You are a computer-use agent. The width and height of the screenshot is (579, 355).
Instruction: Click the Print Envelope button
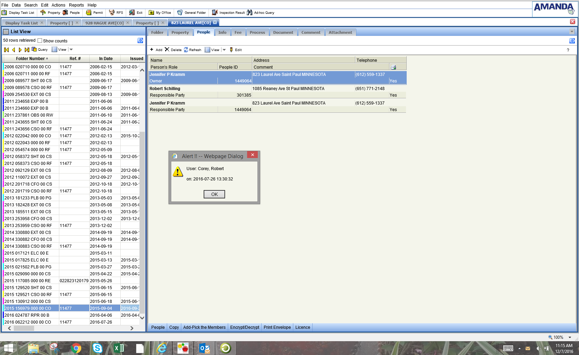[277, 327]
